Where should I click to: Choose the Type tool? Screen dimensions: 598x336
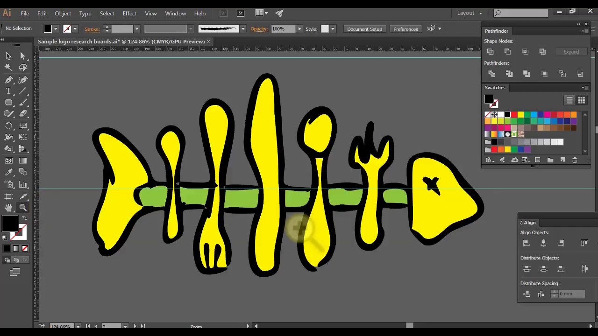(8, 91)
